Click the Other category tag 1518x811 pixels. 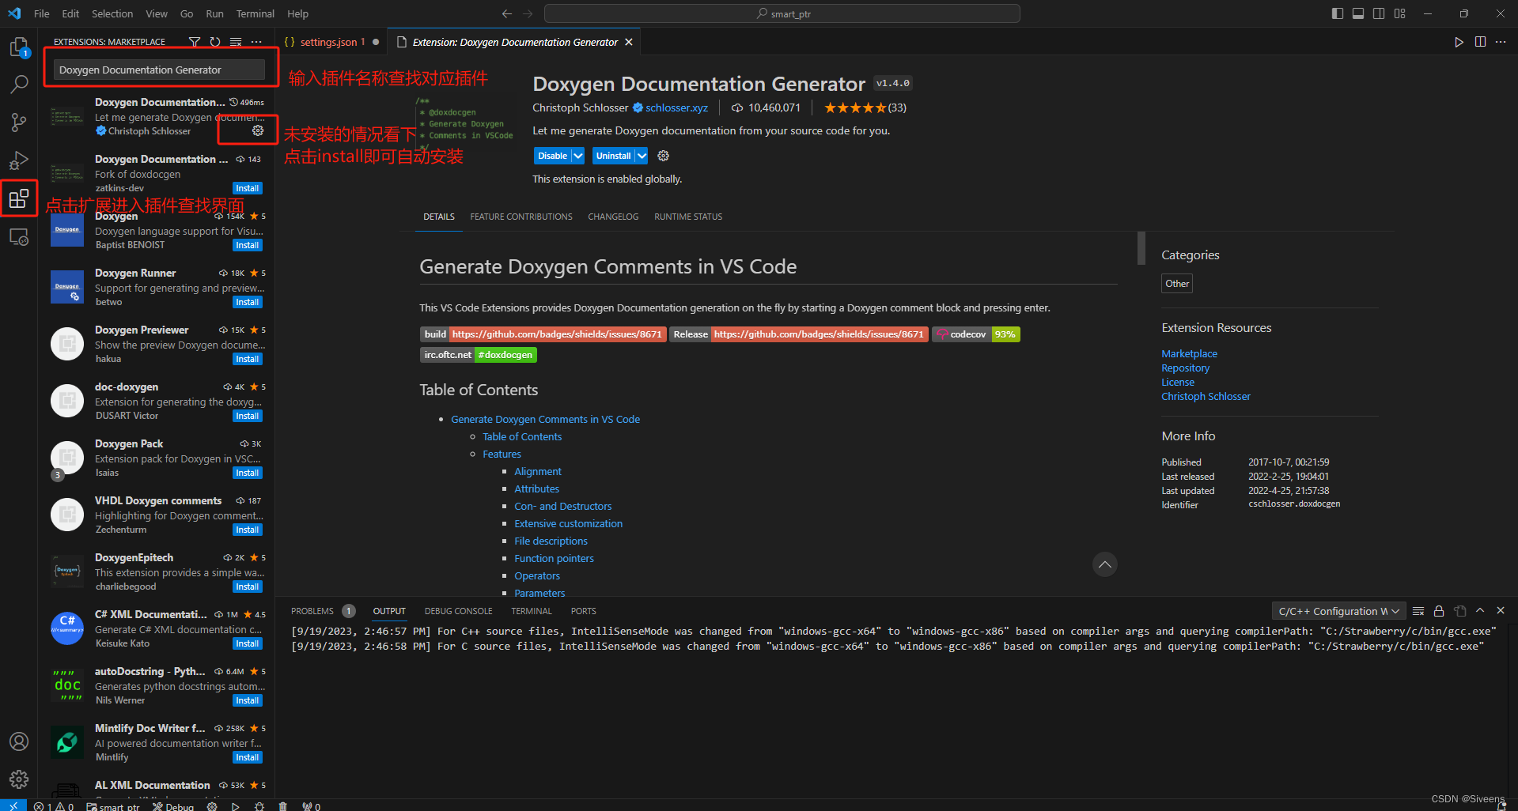(x=1177, y=284)
